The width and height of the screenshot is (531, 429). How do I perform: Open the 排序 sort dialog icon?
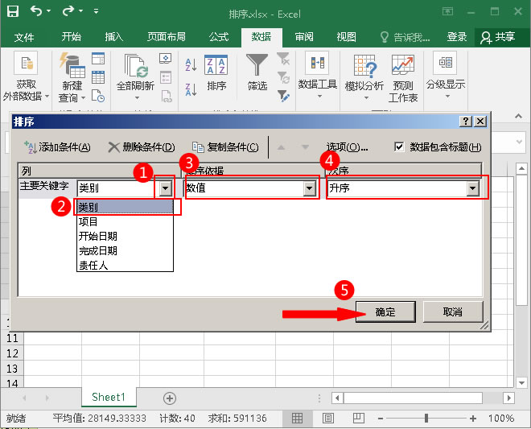tap(216, 72)
